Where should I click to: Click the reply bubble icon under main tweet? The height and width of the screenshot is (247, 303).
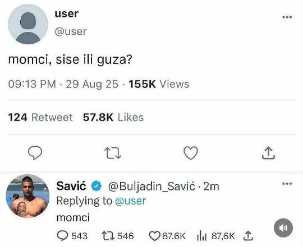click(x=35, y=153)
